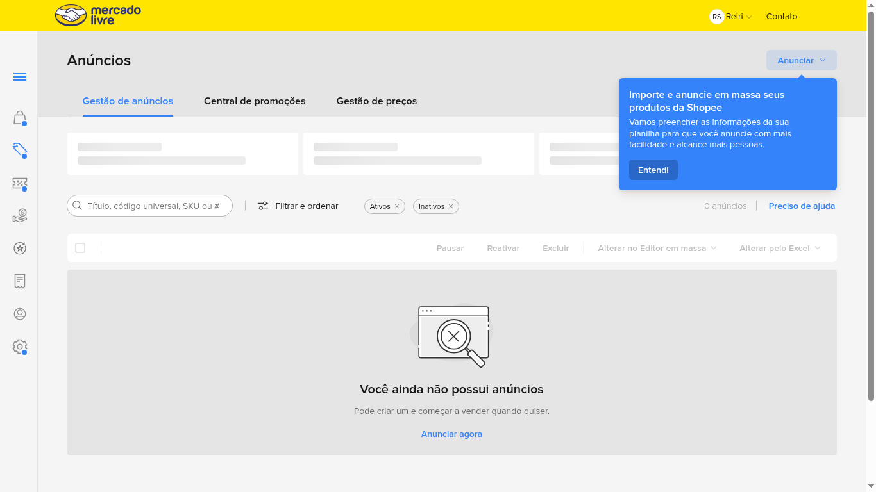876x492 pixels.
Task: Open the price tag listings icon
Action: 20,151
